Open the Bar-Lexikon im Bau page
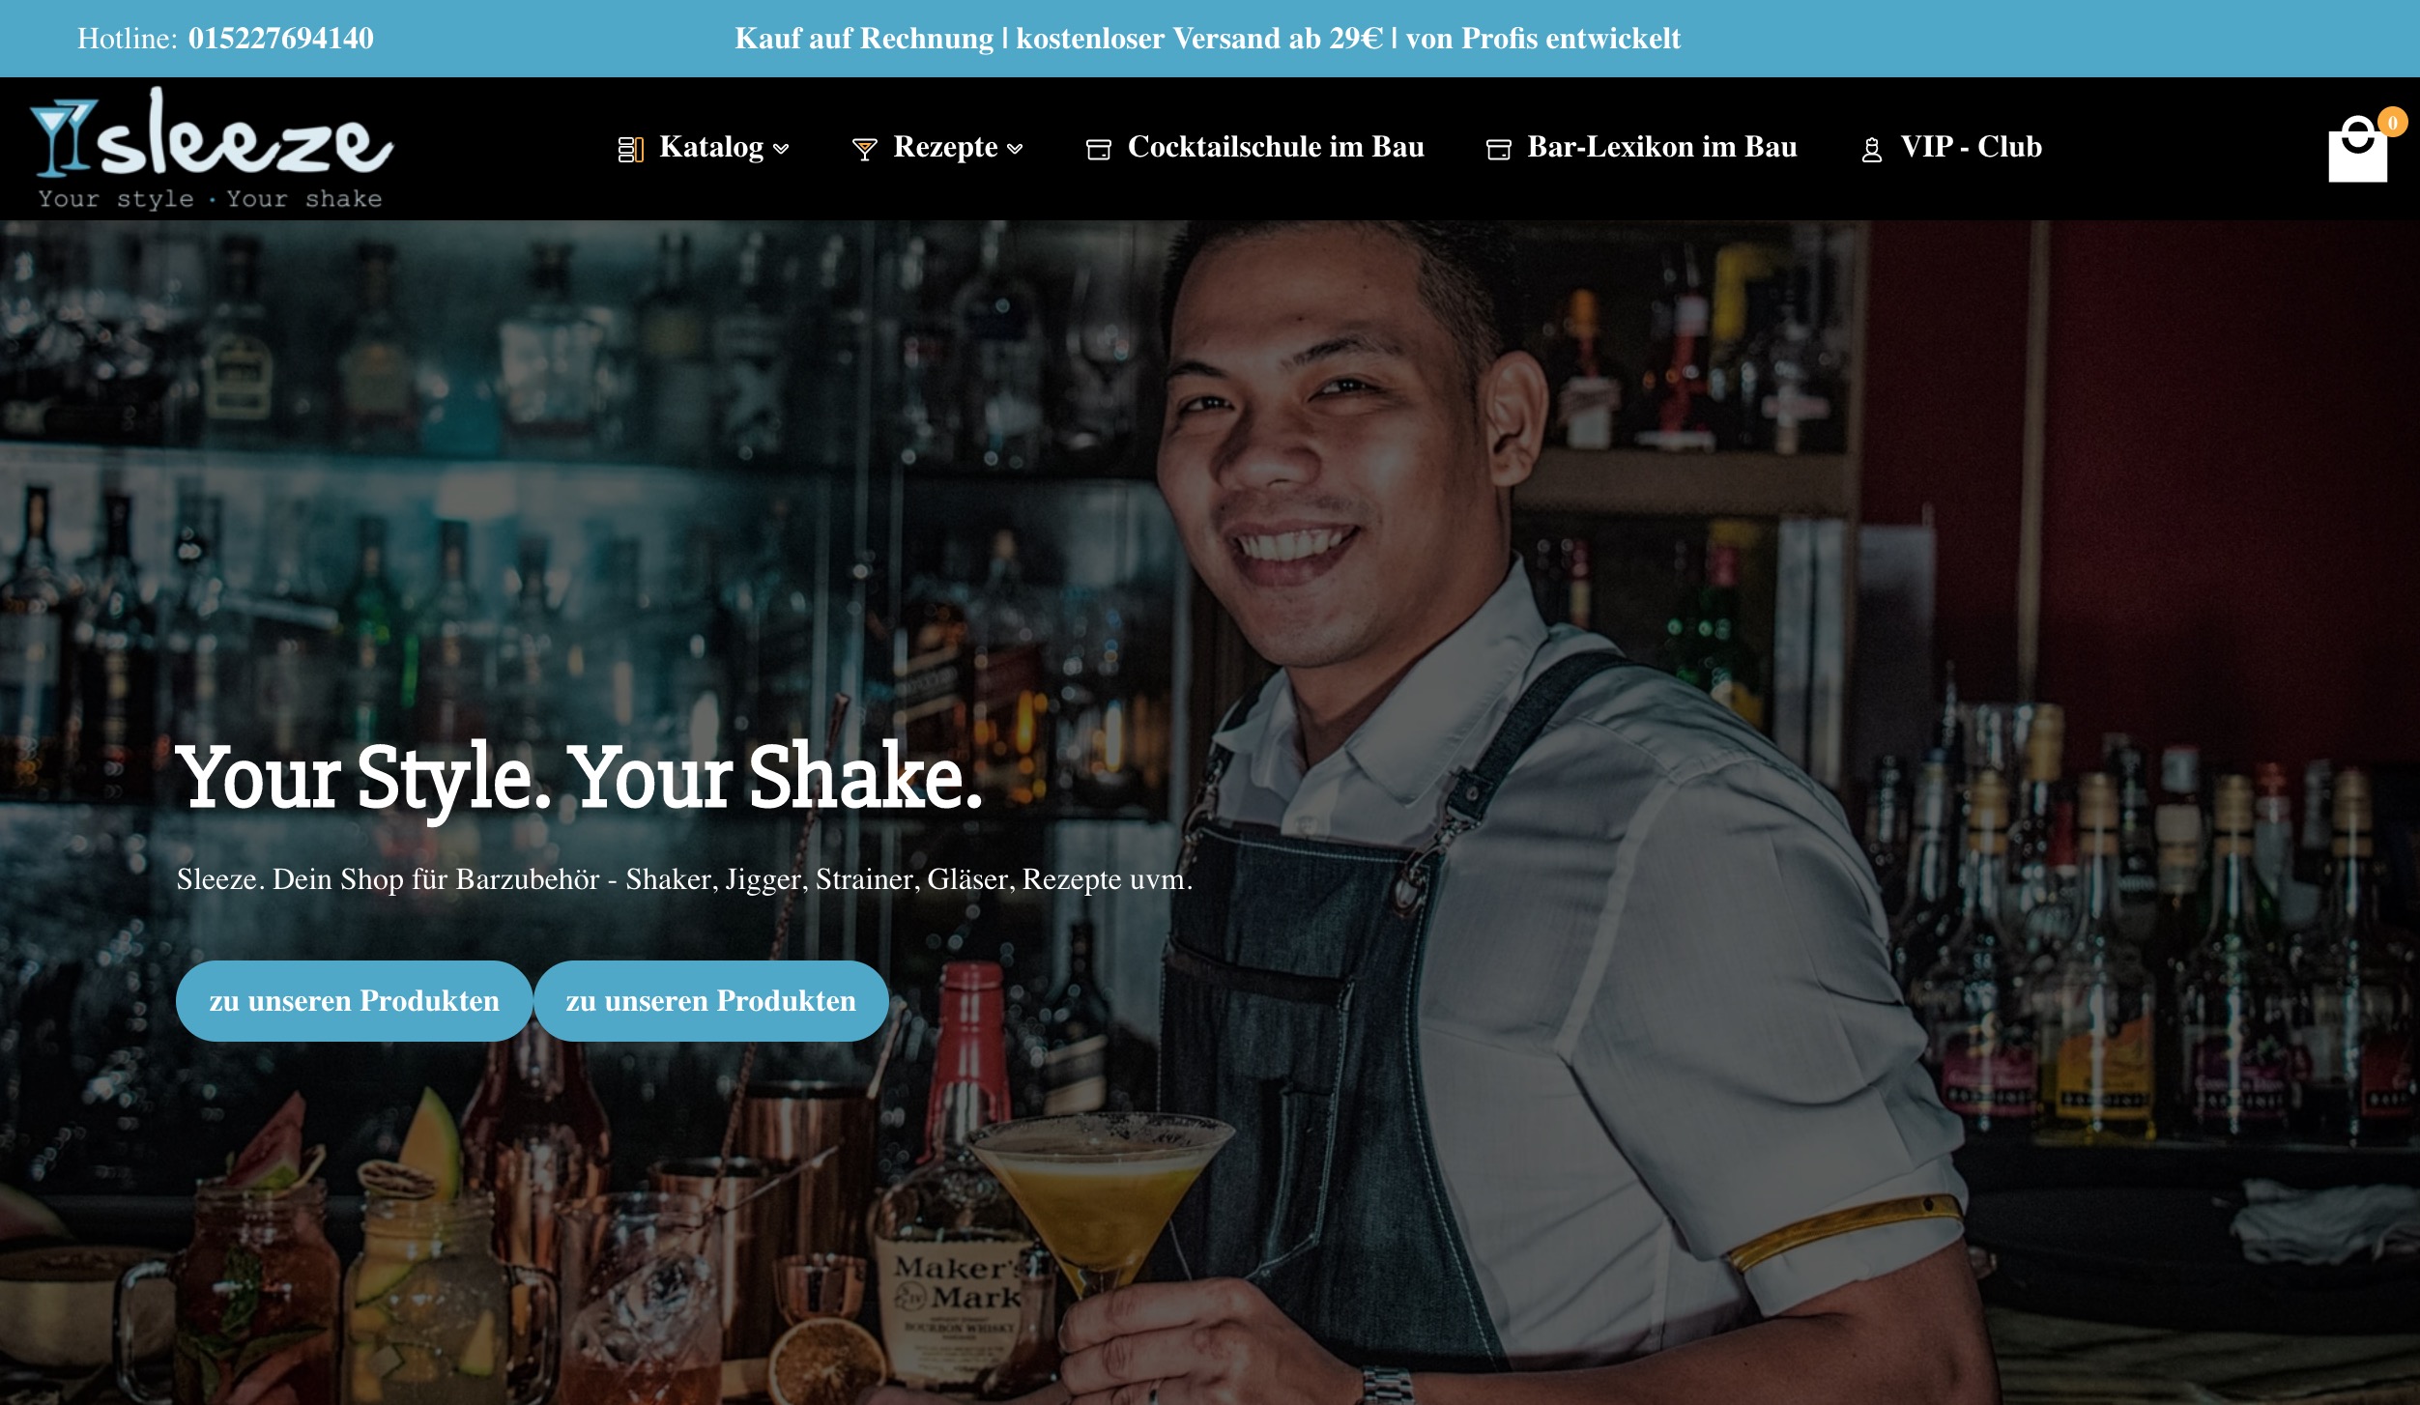 pyautogui.click(x=1662, y=147)
